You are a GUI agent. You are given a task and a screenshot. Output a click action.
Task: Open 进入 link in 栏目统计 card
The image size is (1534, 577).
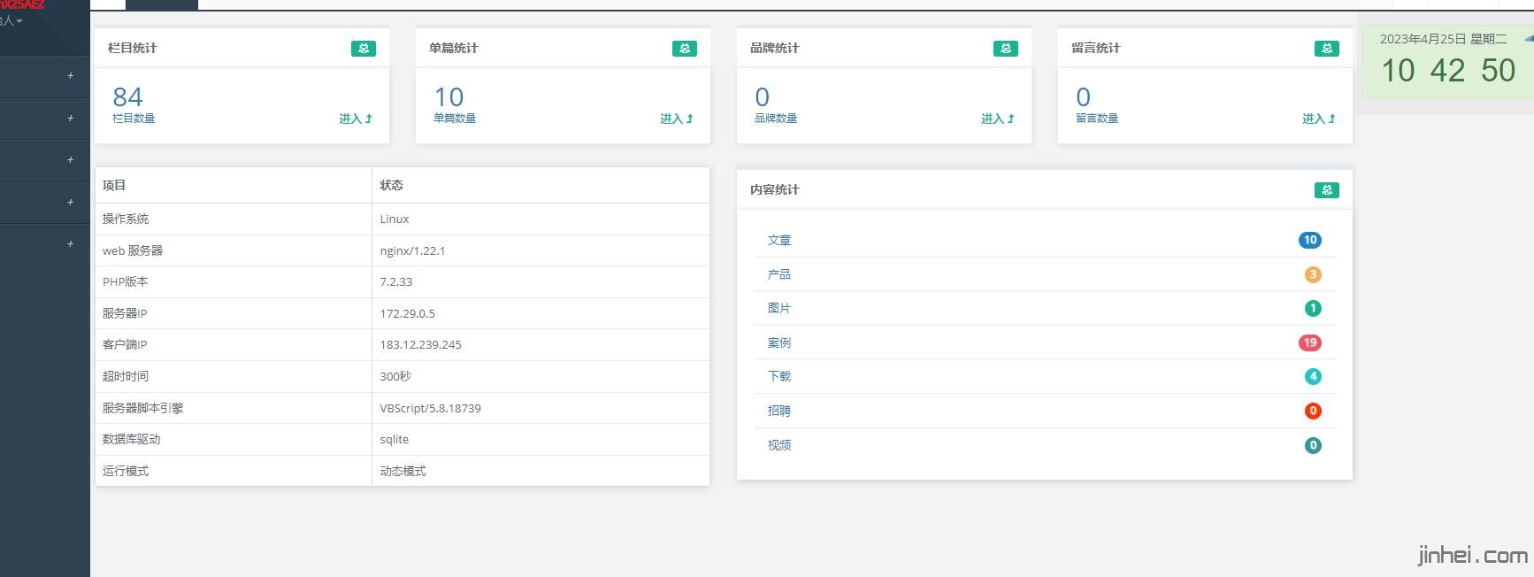356,119
